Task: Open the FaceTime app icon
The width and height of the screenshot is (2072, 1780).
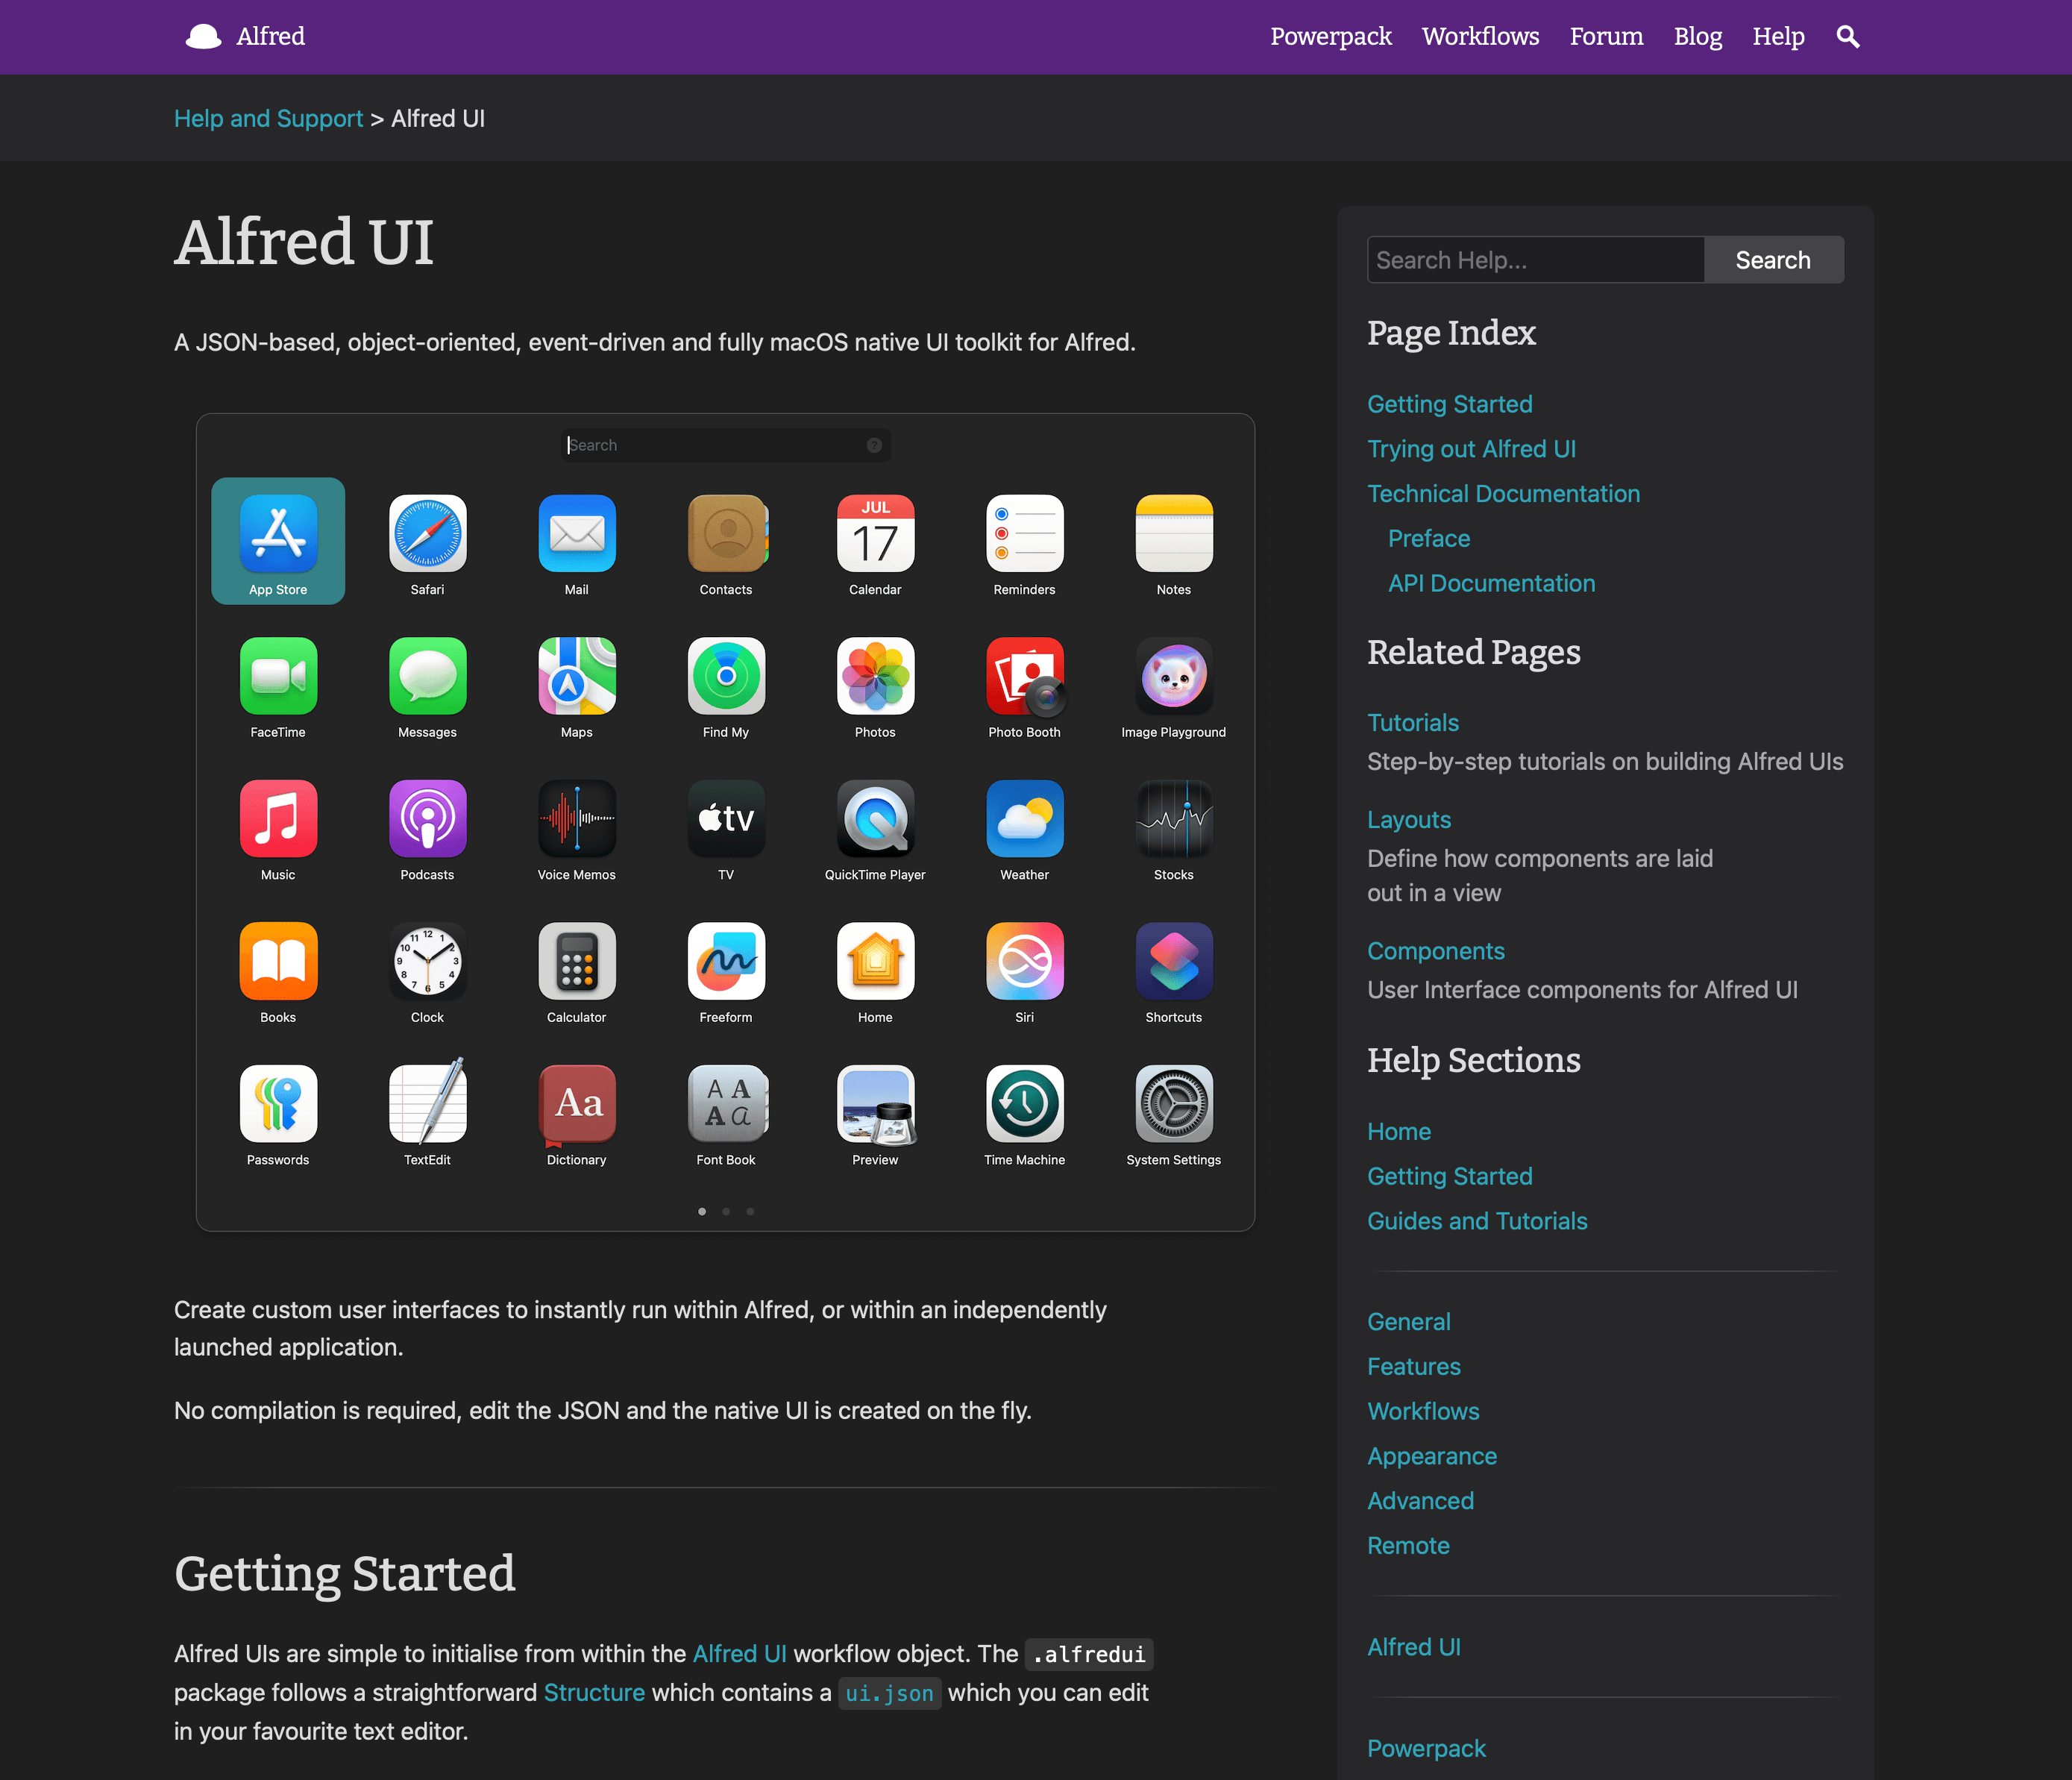Action: (x=278, y=676)
